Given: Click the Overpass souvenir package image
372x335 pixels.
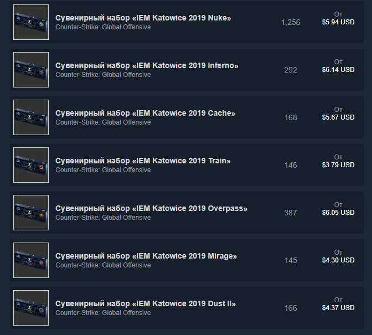Looking at the screenshot, I should pos(31,213).
